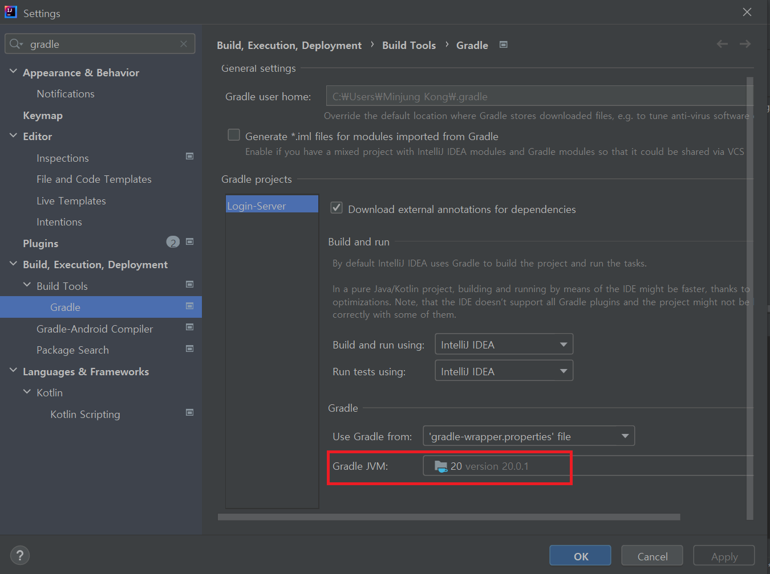The height and width of the screenshot is (574, 770).
Task: Click the project-level icon beside Plugins
Action: point(190,241)
